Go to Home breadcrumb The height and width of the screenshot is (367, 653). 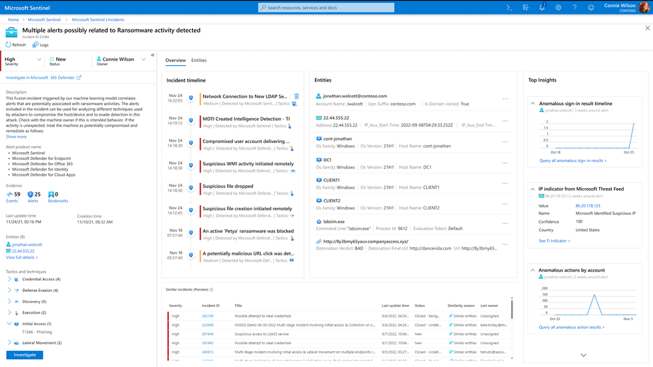13,20
